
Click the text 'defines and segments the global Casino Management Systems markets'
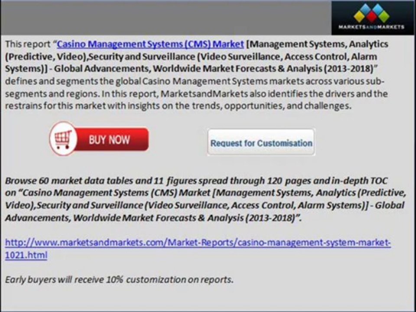pyautogui.click(x=154, y=81)
